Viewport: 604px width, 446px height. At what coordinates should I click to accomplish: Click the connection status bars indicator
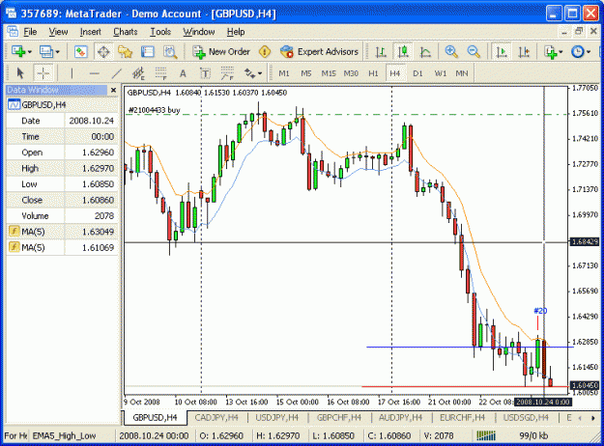click(486, 436)
